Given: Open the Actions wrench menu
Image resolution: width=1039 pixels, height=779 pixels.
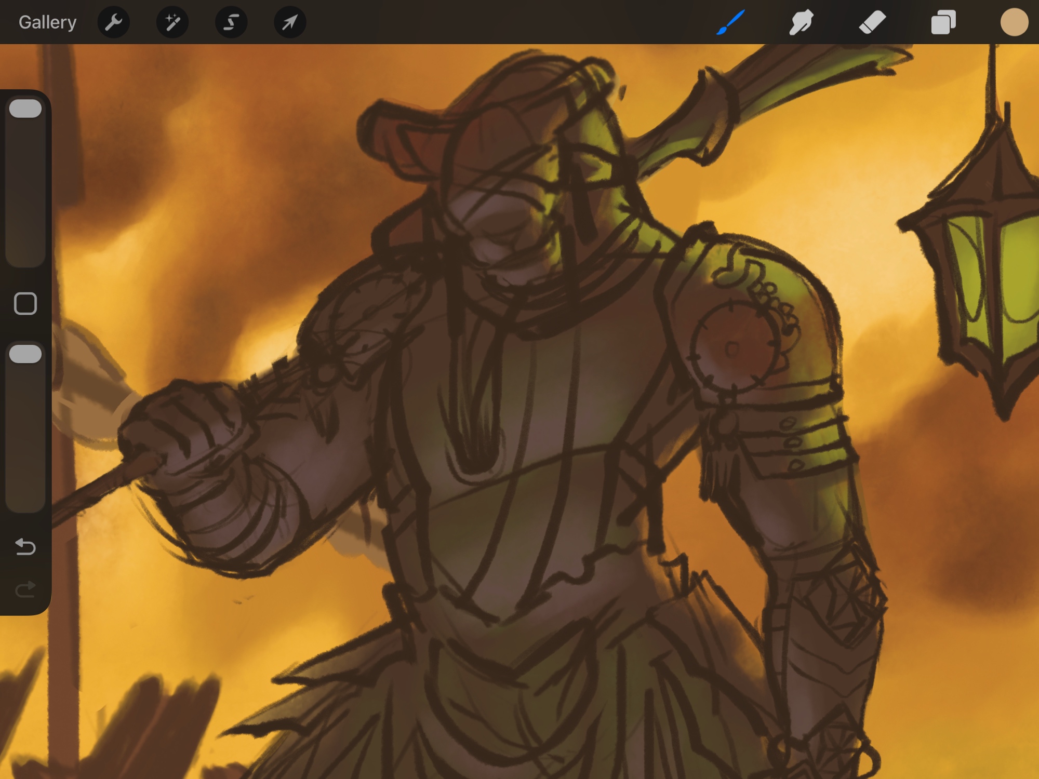Looking at the screenshot, I should click(113, 22).
